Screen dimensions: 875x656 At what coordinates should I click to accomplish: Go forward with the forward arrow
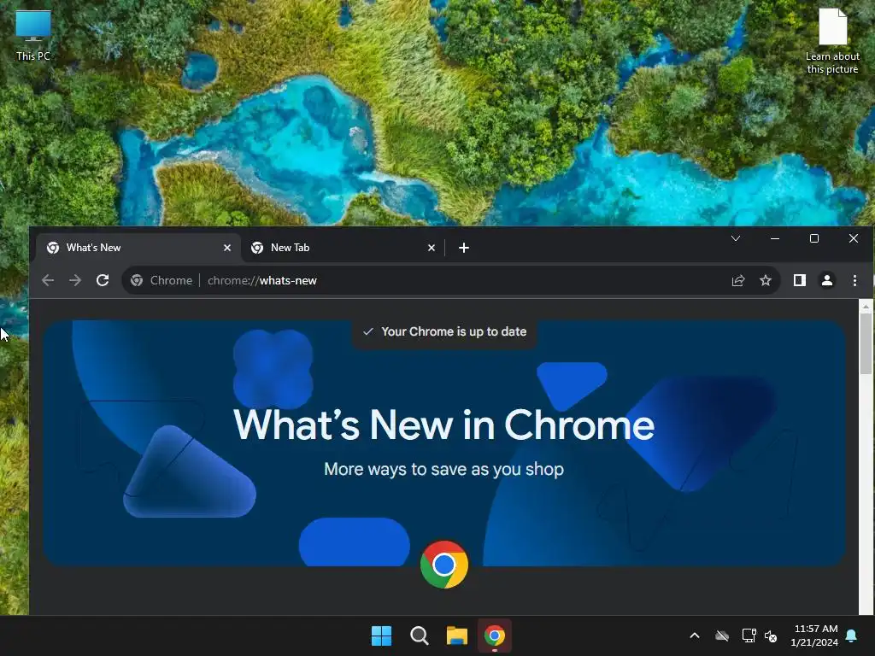click(75, 280)
